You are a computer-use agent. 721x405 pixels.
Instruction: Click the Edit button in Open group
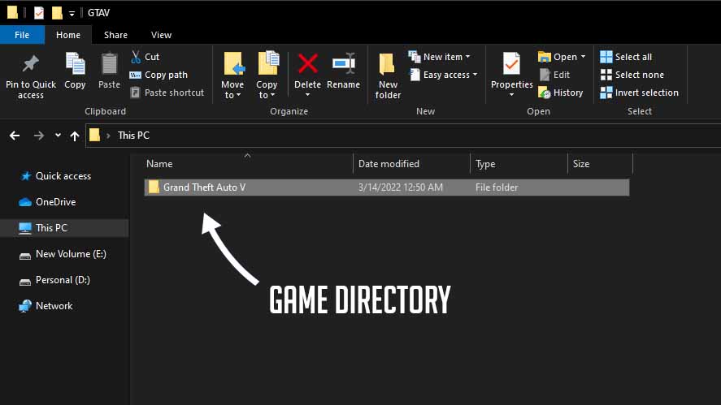tap(554, 75)
